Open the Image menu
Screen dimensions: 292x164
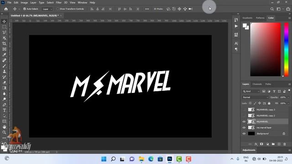[x=24, y=3]
